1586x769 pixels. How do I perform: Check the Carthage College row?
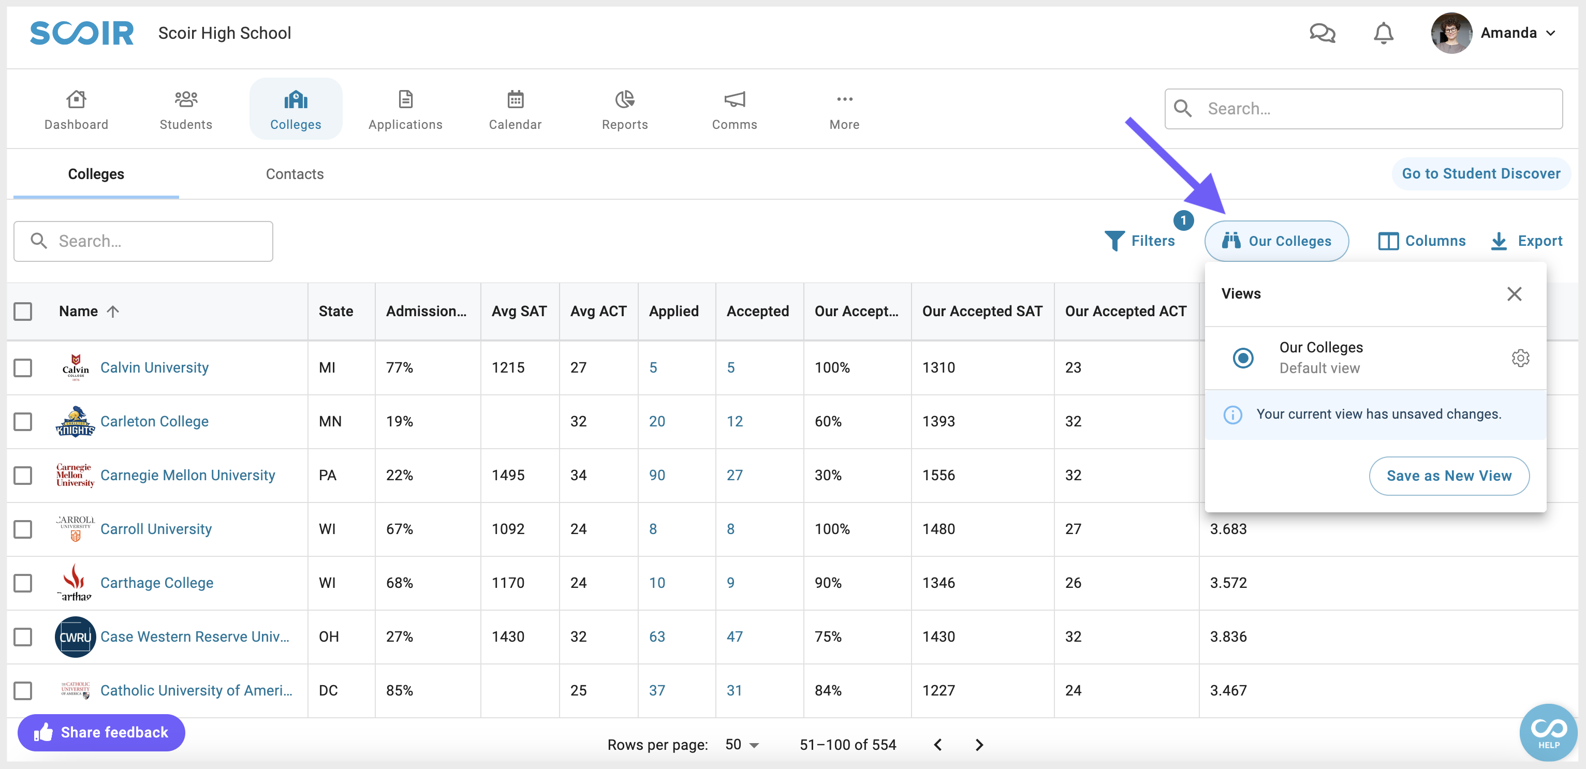click(23, 583)
